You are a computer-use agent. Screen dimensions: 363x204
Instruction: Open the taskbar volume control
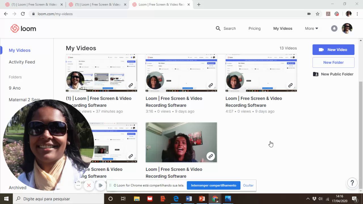pos(320,199)
